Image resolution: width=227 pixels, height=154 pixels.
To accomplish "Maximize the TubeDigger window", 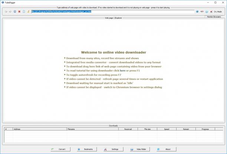I will coord(216,3).
